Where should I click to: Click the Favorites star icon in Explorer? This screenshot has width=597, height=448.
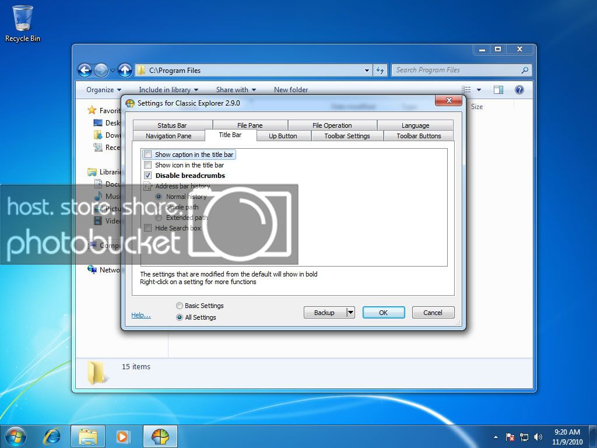click(x=92, y=110)
